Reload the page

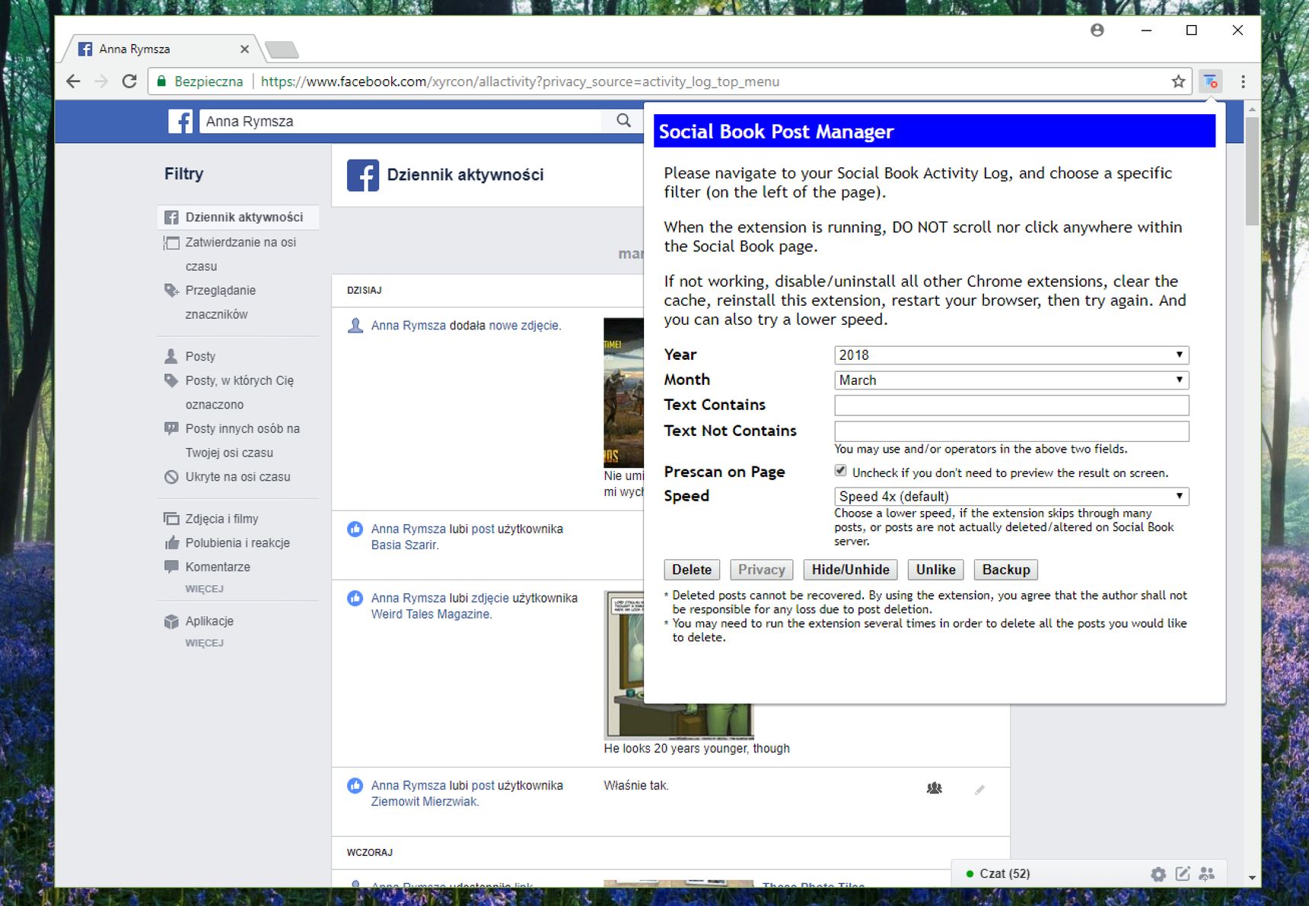(x=129, y=81)
